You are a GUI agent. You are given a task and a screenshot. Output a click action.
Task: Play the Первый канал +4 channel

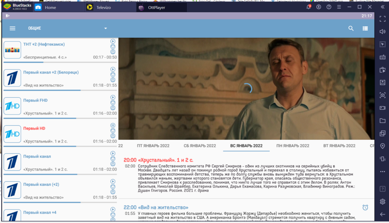[x=113, y=209]
